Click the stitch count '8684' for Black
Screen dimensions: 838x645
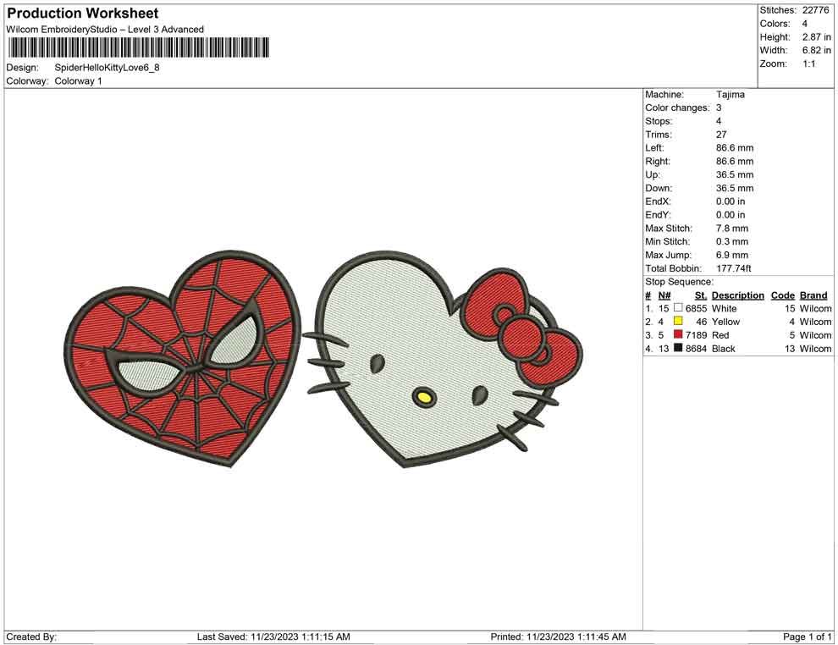696,349
